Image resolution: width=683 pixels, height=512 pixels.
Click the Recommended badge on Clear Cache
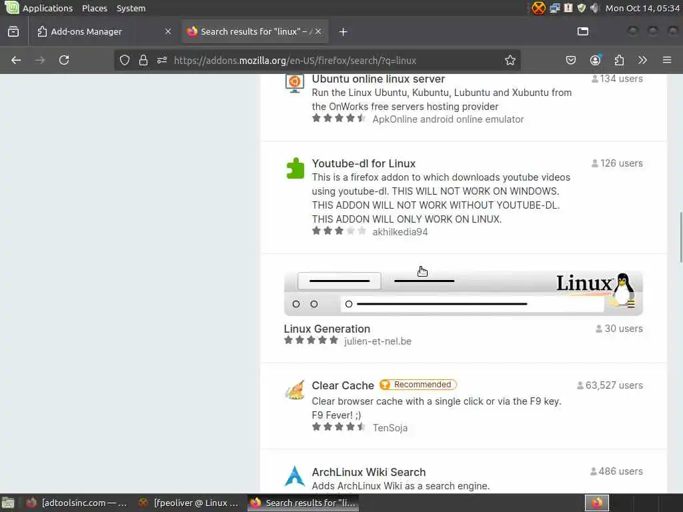pos(418,385)
